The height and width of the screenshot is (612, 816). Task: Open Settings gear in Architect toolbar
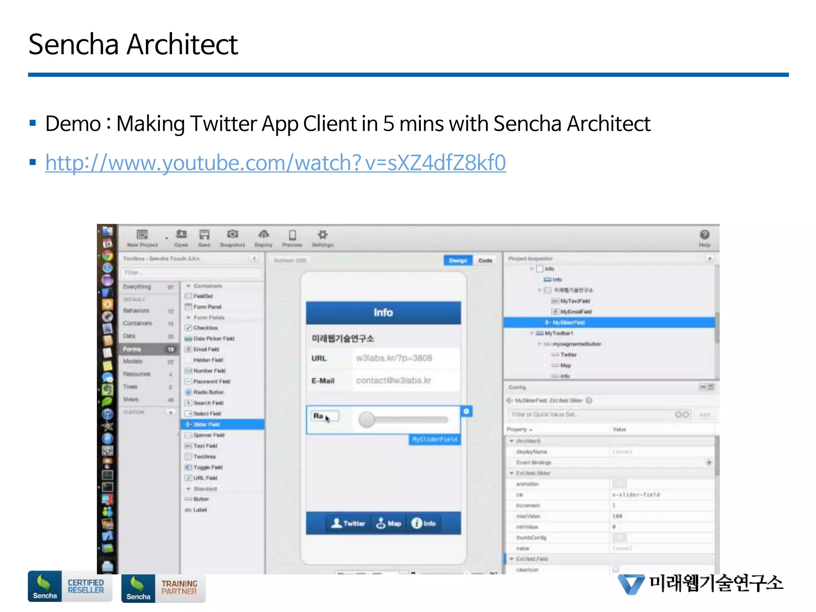click(323, 234)
